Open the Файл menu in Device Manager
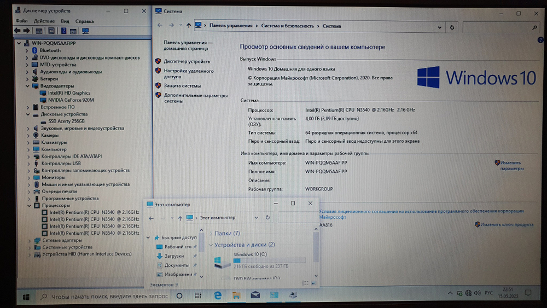The image size is (547, 308). pyautogui.click(x=22, y=21)
